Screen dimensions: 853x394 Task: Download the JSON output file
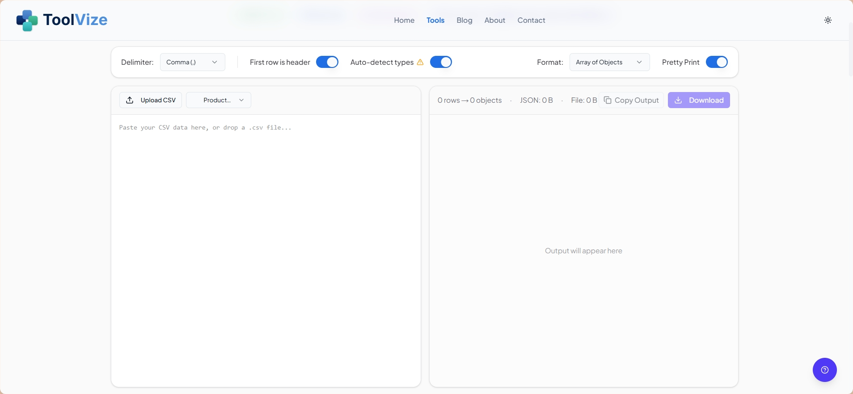tap(699, 100)
